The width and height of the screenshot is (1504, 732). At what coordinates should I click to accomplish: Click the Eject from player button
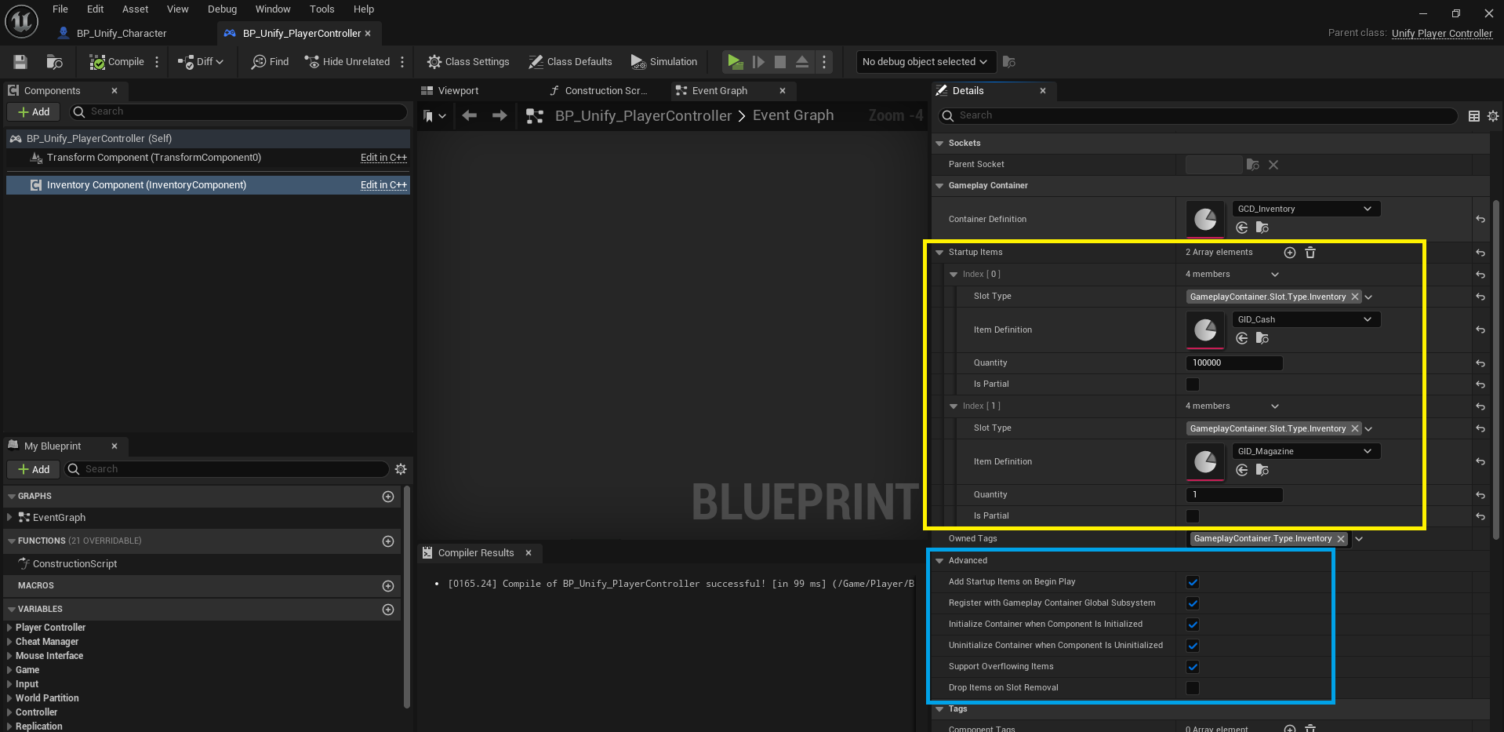click(802, 62)
